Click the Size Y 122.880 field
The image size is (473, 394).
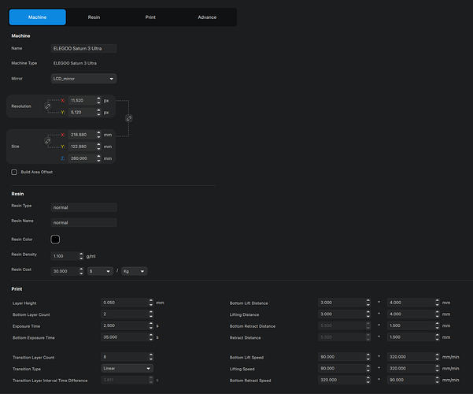[82, 147]
